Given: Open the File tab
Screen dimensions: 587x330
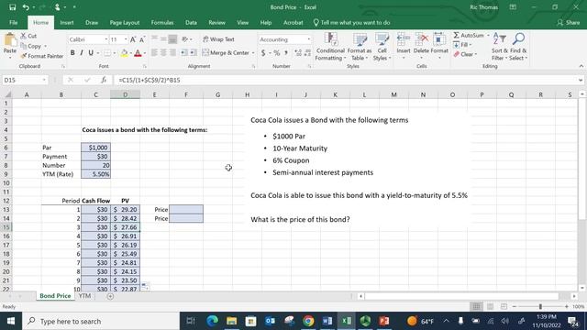Looking at the screenshot, I should click(14, 22).
